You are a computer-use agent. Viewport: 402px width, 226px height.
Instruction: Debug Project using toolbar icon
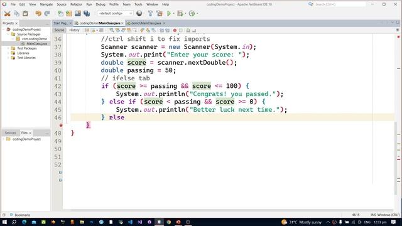pos(180,13)
